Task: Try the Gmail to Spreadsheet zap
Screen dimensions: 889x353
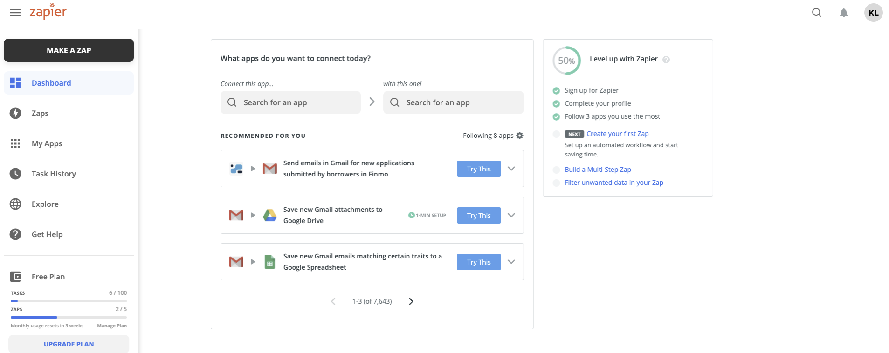Action: (479, 262)
